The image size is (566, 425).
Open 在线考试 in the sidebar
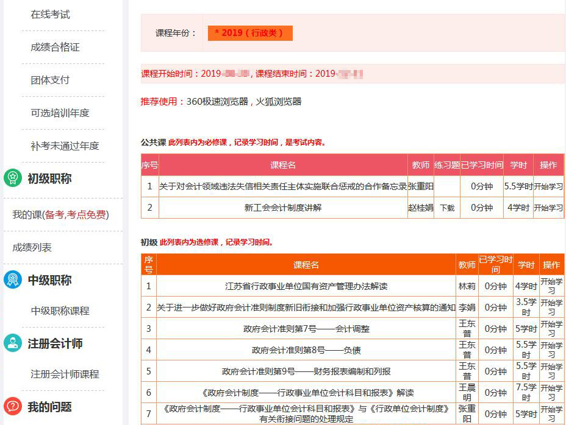(51, 14)
